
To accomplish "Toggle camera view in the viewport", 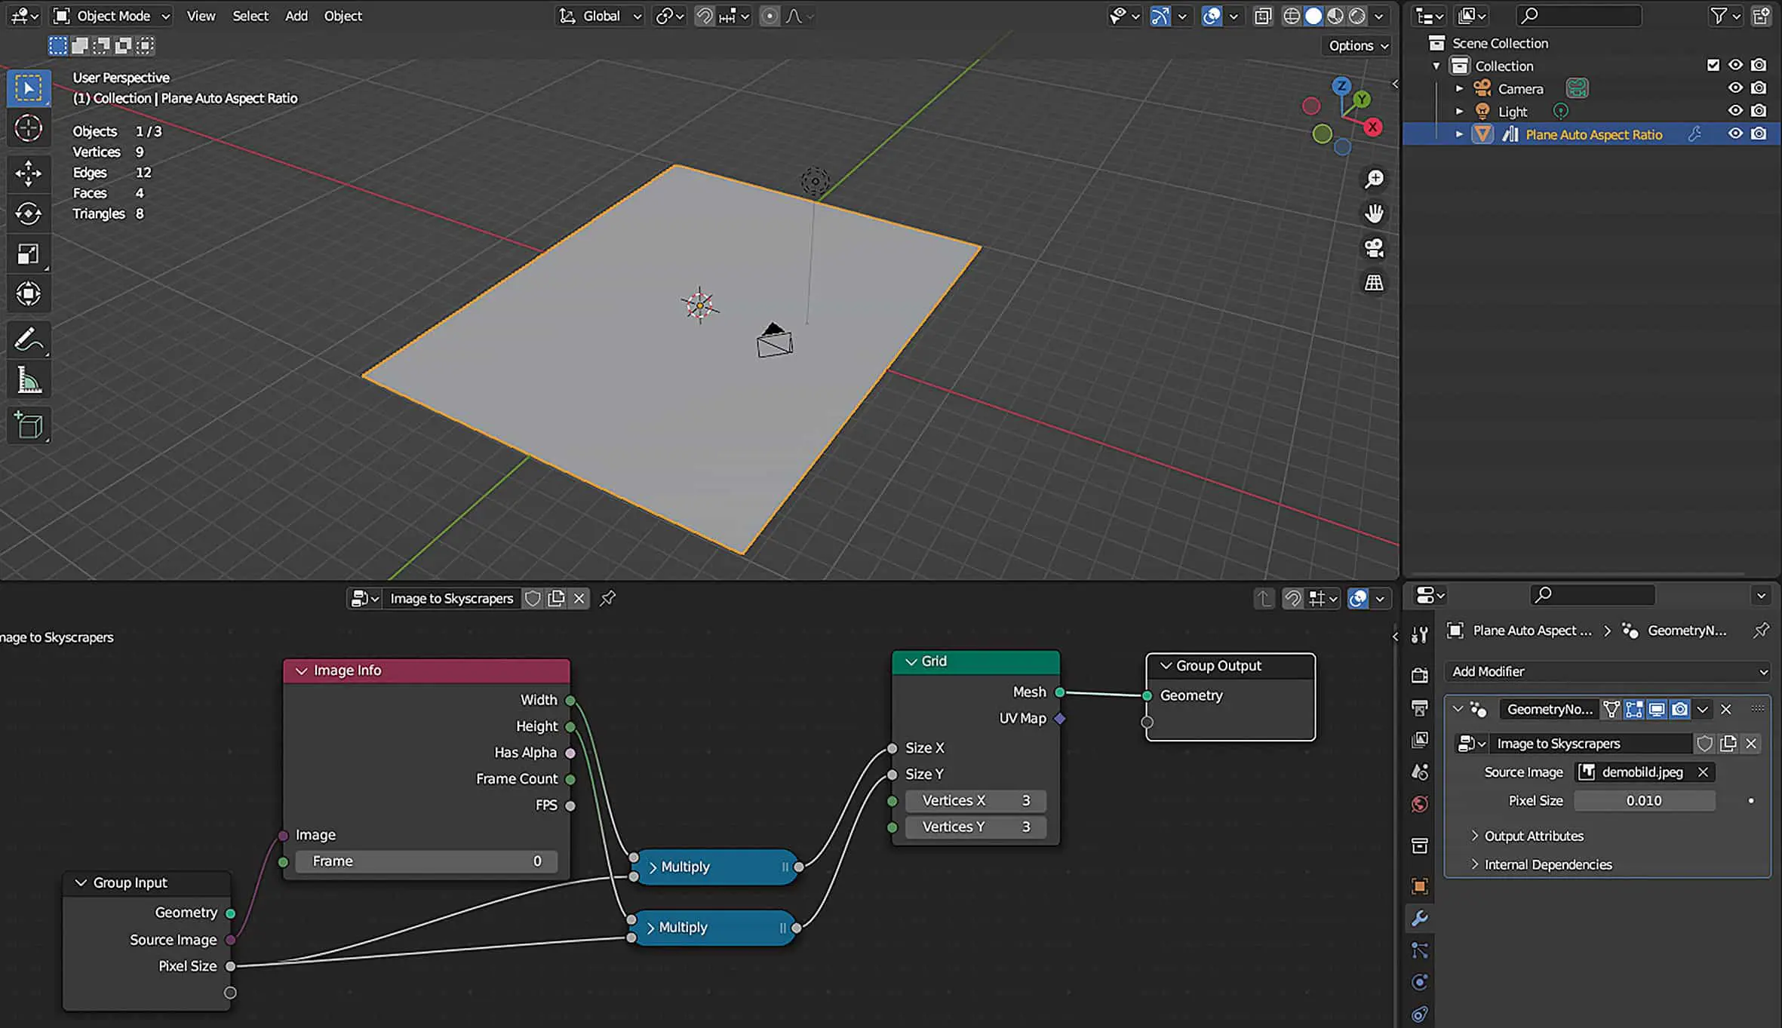I will 1374,248.
